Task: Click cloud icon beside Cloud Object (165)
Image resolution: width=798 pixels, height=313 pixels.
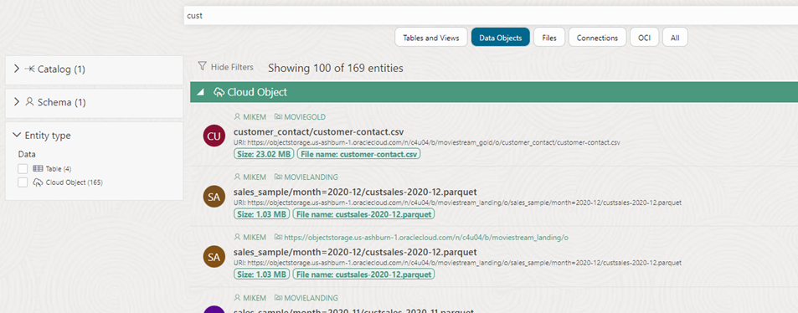Action: coord(38,182)
